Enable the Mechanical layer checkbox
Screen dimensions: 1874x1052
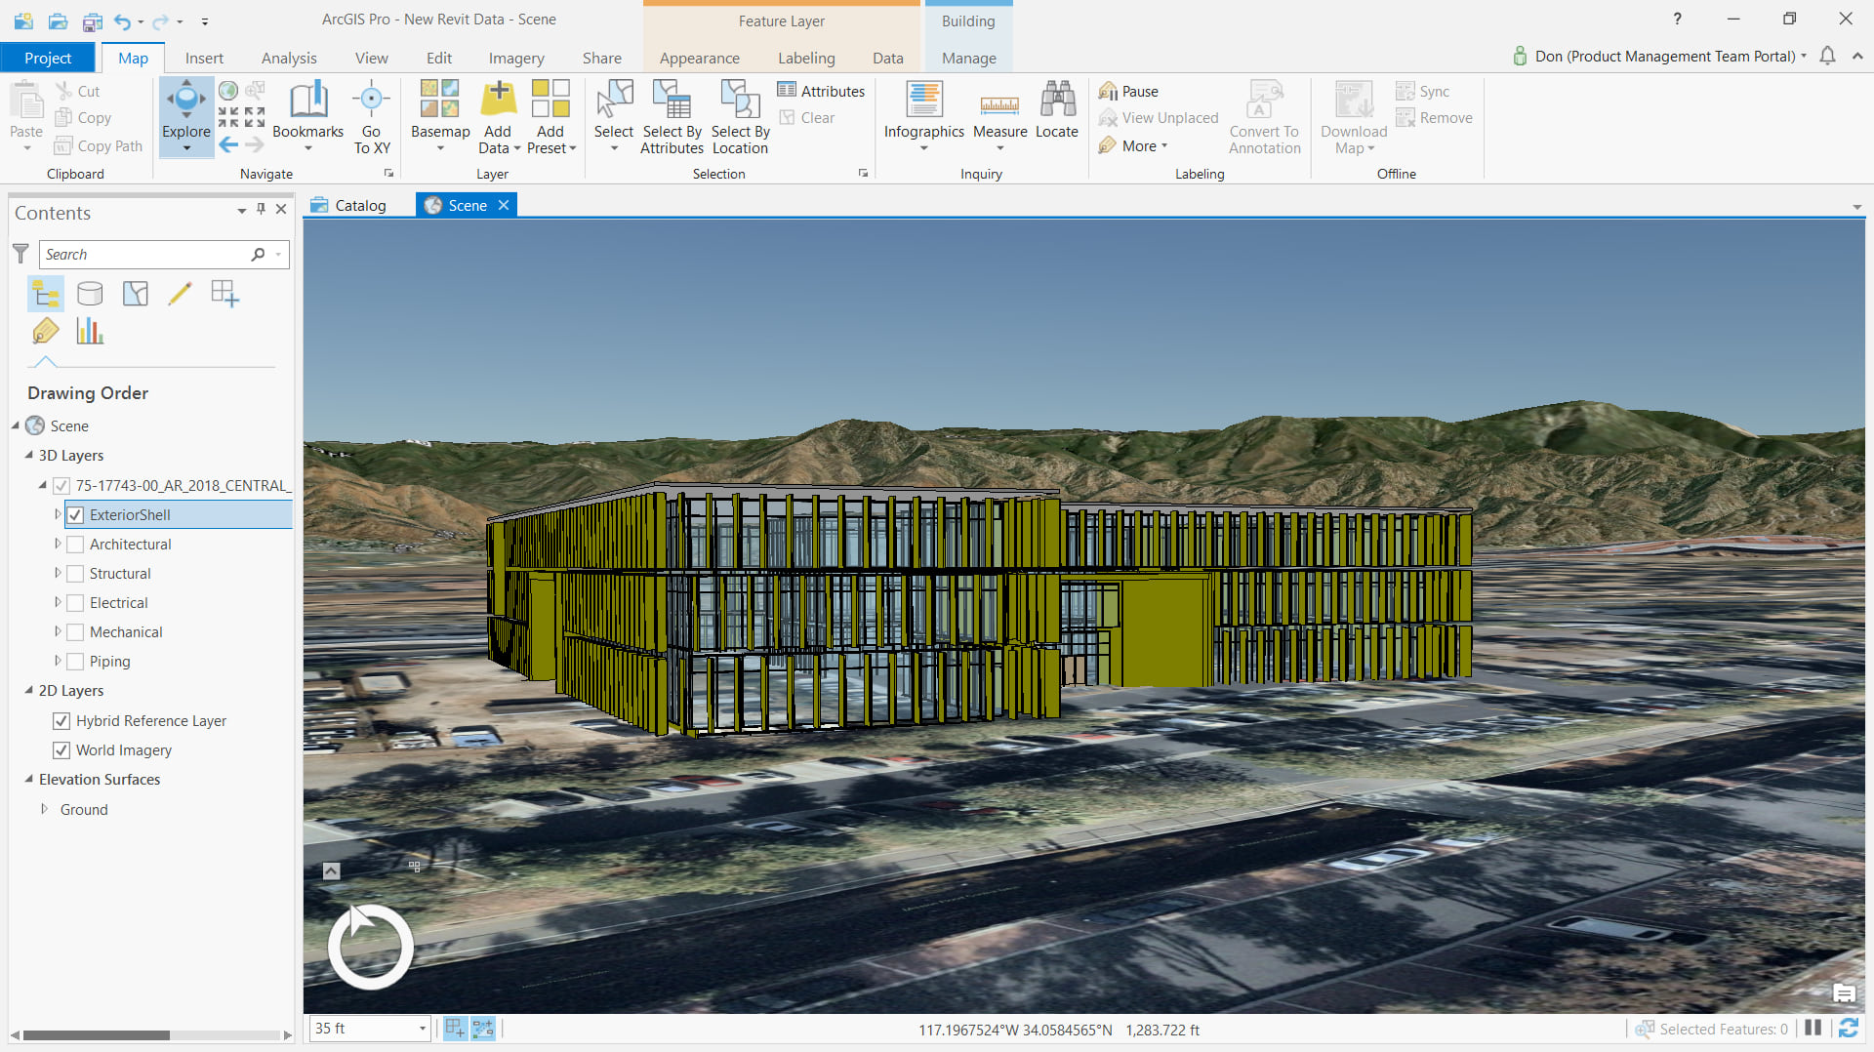click(x=75, y=631)
